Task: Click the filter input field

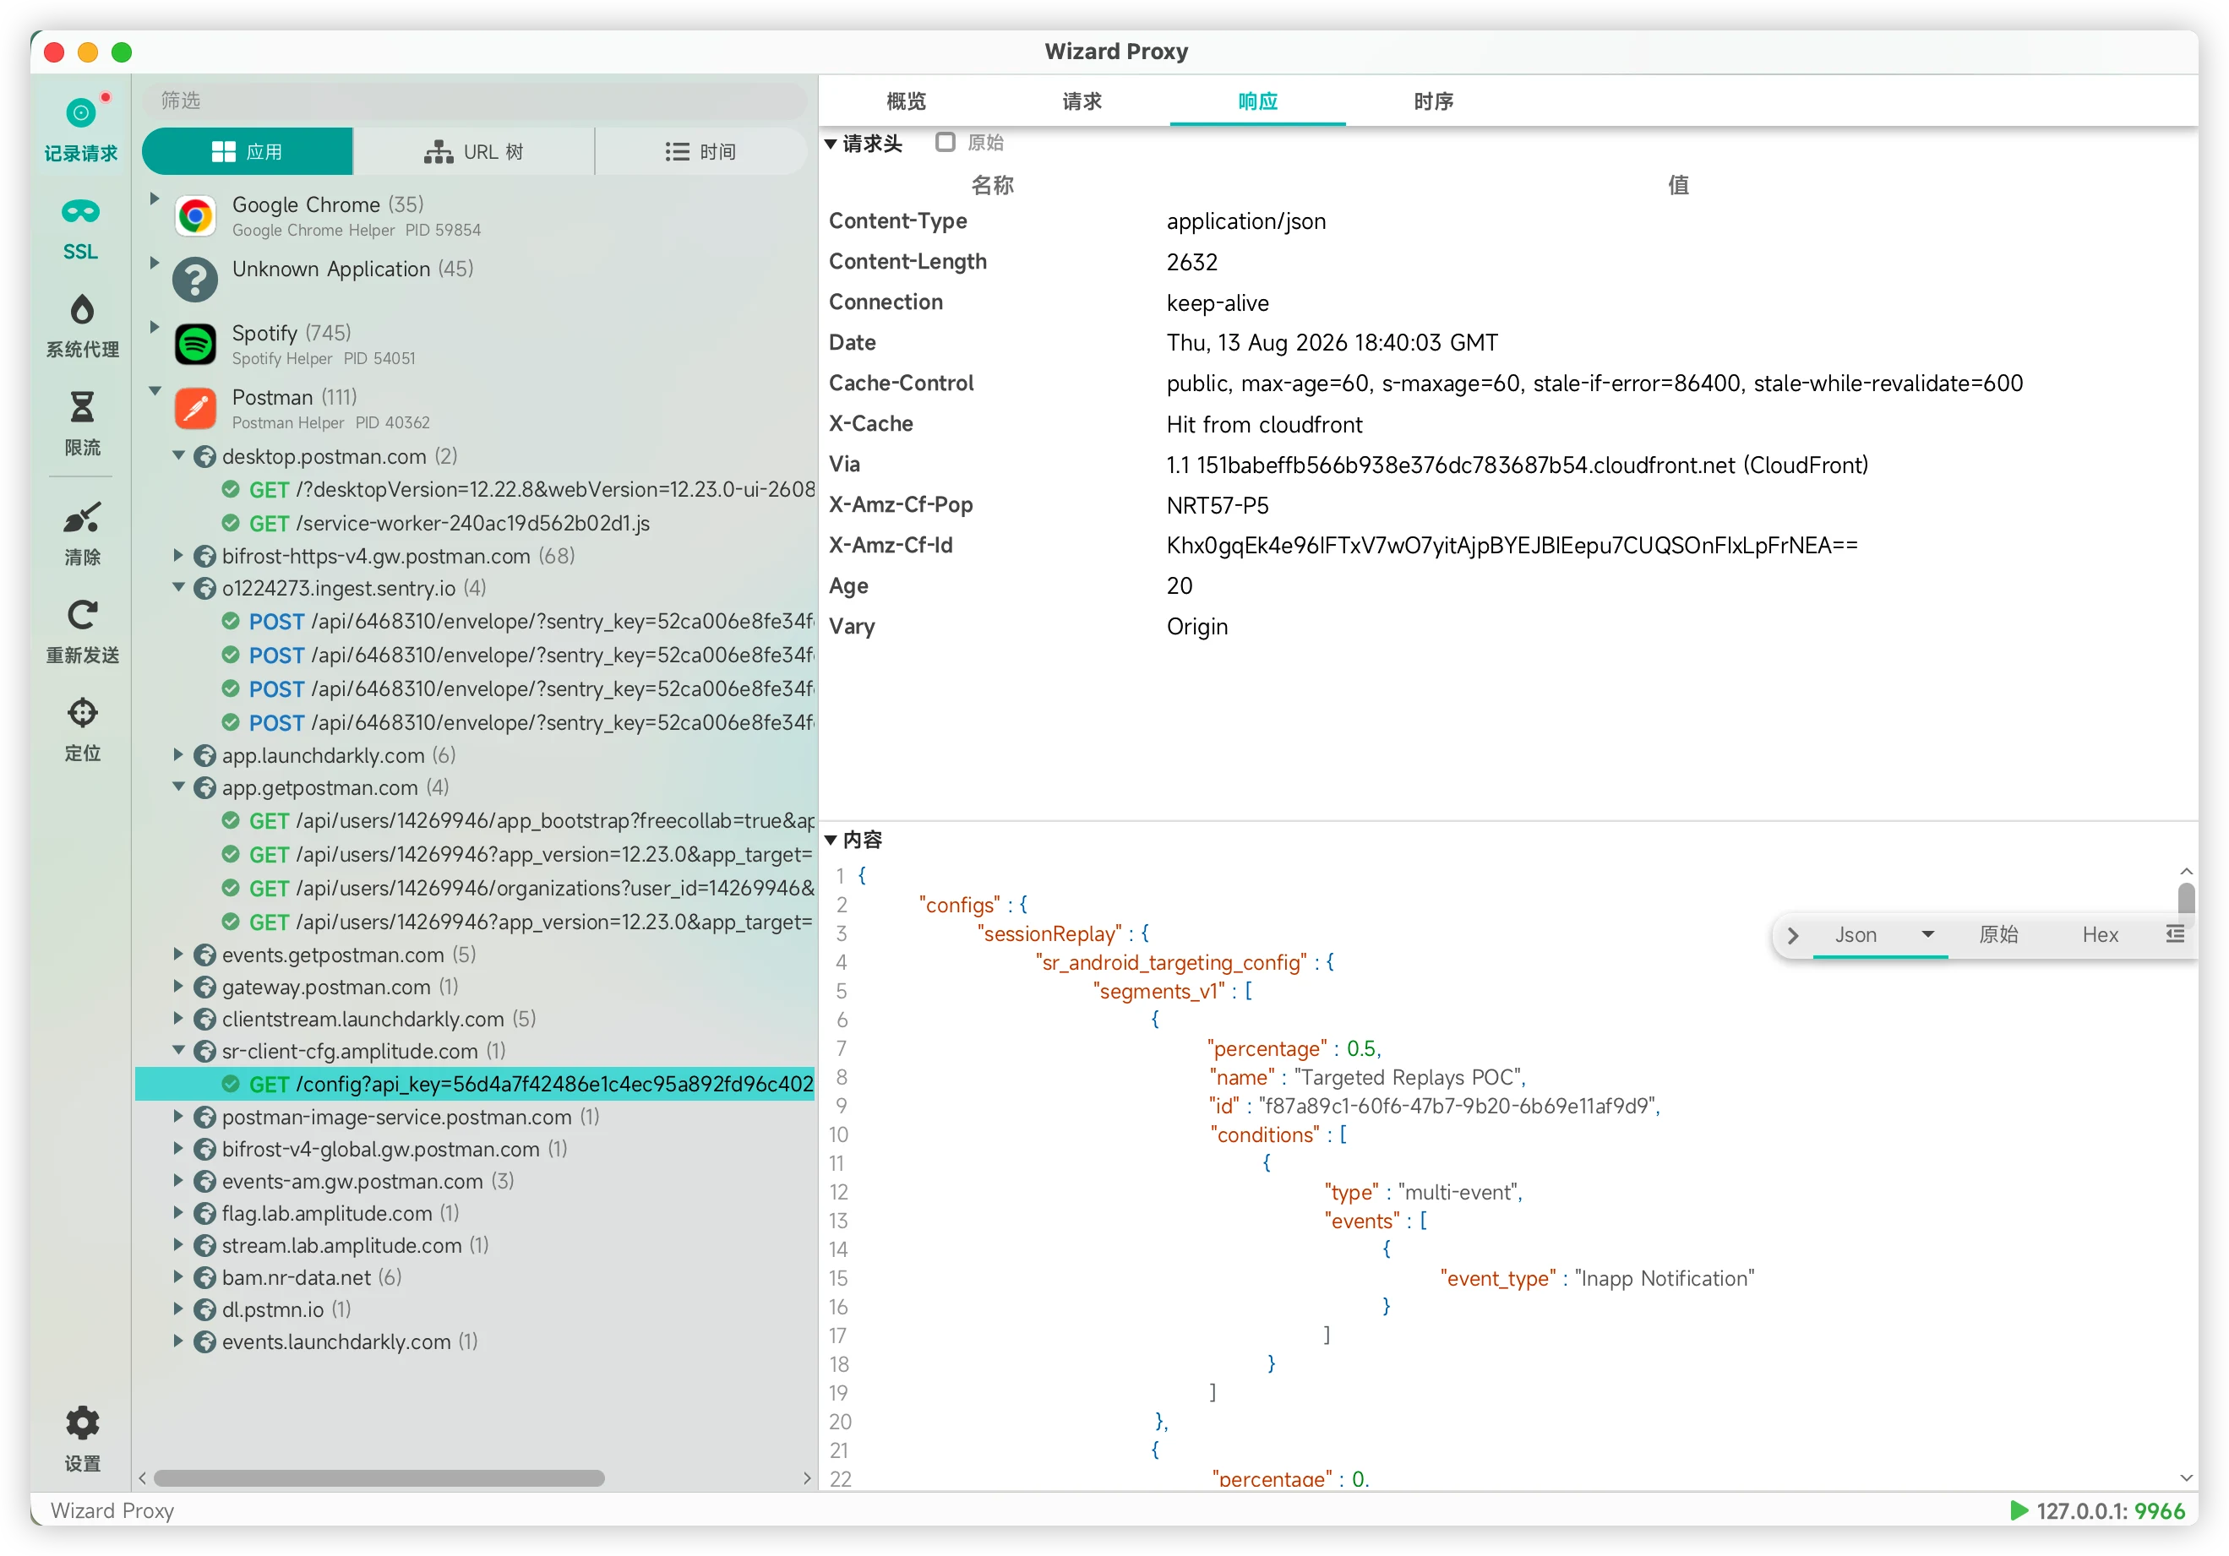Action: pyautogui.click(x=475, y=101)
